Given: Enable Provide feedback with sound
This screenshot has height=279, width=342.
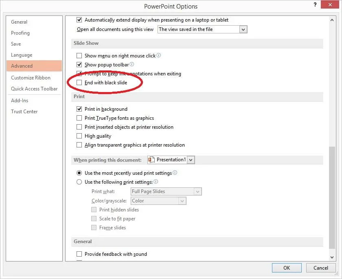Looking at the screenshot, I should tap(79, 254).
